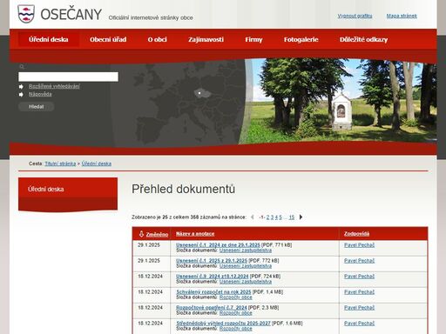This screenshot has height=334, width=446.
Task: Click the sort arrow icon next to Změněno
Action: point(141,234)
